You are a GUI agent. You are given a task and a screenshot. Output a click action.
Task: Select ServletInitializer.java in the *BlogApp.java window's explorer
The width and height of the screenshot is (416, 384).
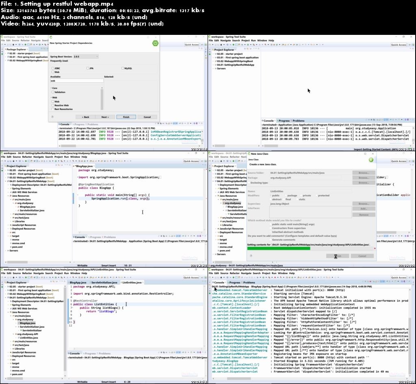tap(32, 210)
